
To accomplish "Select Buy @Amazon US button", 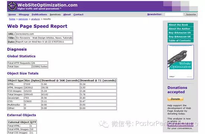I will click(180, 33).
